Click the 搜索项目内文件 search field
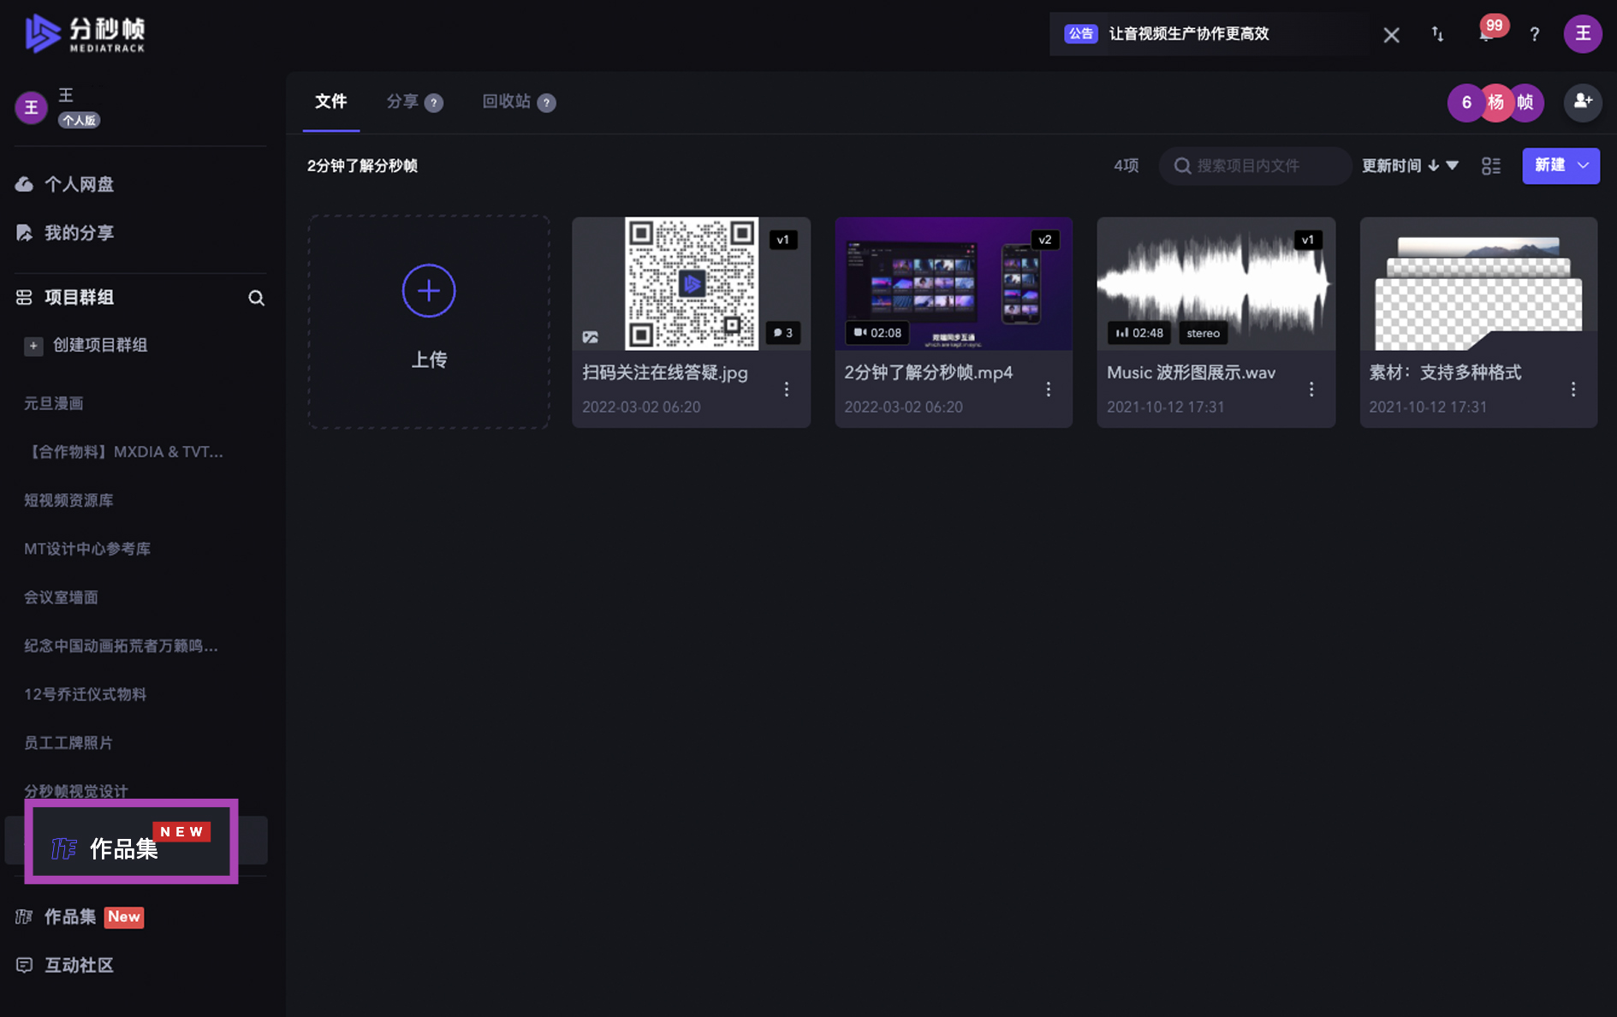Image resolution: width=1617 pixels, height=1017 pixels. tap(1255, 166)
